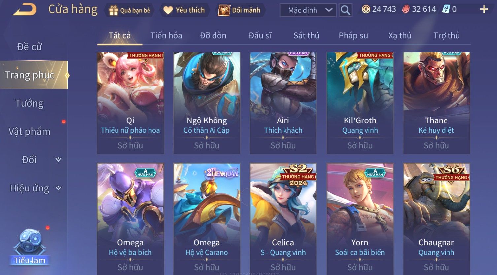Open Vật phẩm in the sidebar

pyautogui.click(x=29, y=131)
